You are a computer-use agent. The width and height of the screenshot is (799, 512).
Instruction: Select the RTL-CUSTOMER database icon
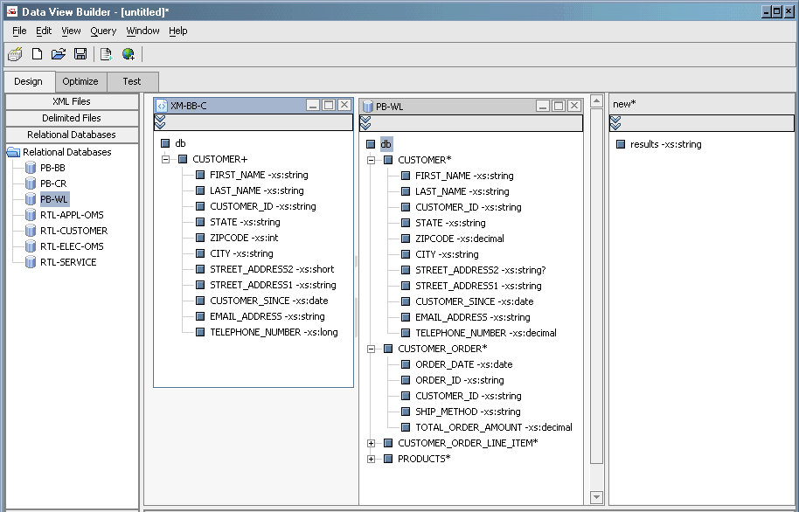click(31, 231)
